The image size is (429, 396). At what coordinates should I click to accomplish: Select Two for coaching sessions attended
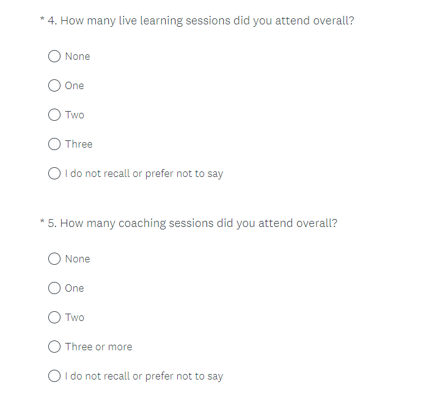(54, 317)
